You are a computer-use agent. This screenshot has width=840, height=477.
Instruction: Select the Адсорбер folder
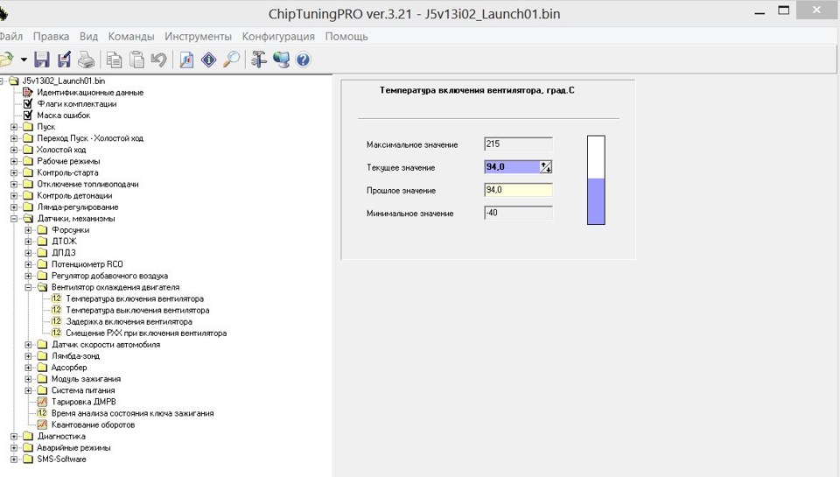pyautogui.click(x=68, y=368)
